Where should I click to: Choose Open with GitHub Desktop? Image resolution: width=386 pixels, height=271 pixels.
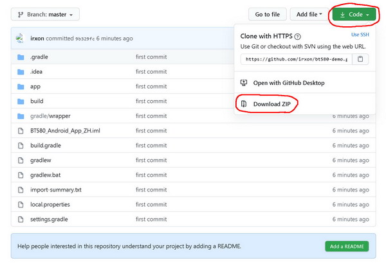[305, 83]
